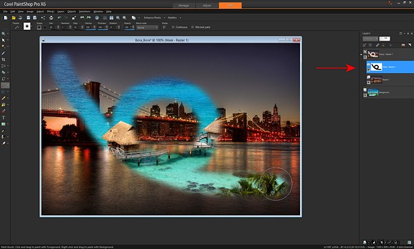Click the Open file folder icon
Screen dimensions: 414x249
tap(14, 18)
